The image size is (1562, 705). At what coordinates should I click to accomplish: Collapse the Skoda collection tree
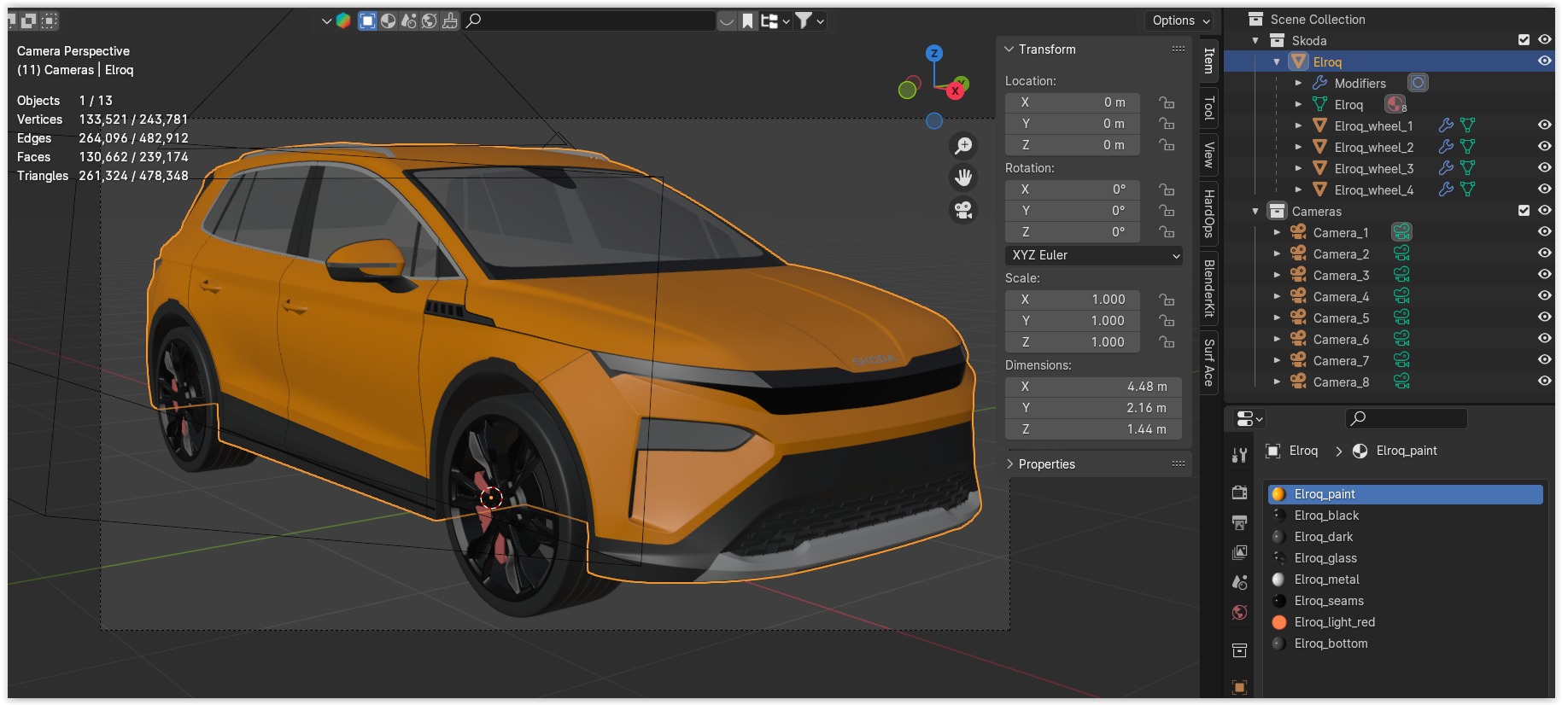[1255, 41]
